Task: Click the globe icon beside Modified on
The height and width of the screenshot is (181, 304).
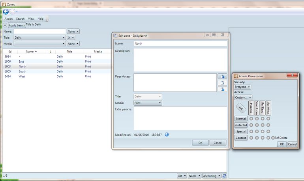Action: [167, 134]
